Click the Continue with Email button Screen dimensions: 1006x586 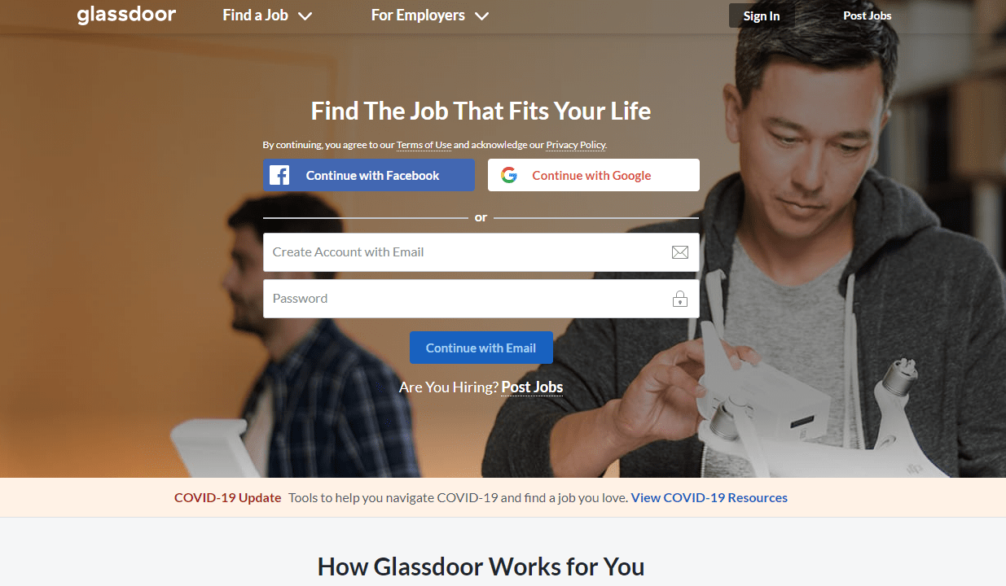pyautogui.click(x=481, y=348)
